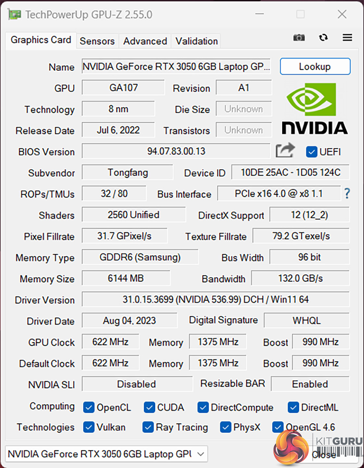Toggle the Vulkan checkbox
This screenshot has height=468, width=364.
click(x=89, y=427)
